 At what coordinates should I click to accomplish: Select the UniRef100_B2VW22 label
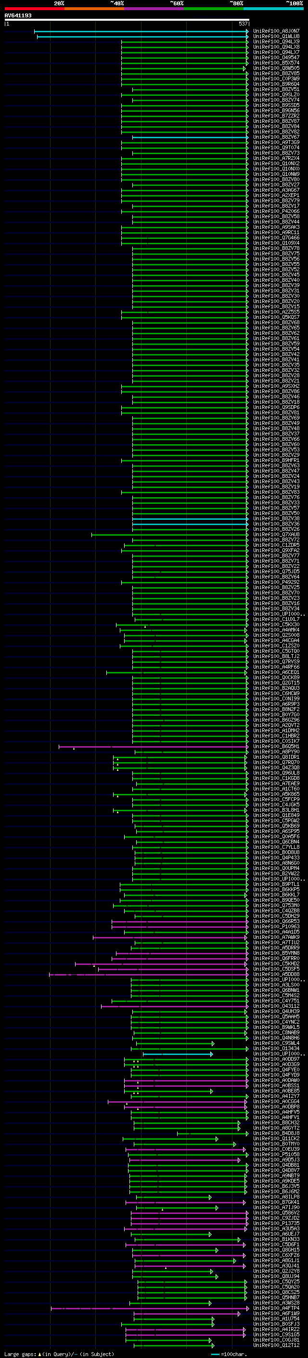276,873
